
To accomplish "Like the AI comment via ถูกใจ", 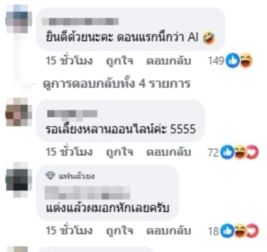I will [120, 61].
